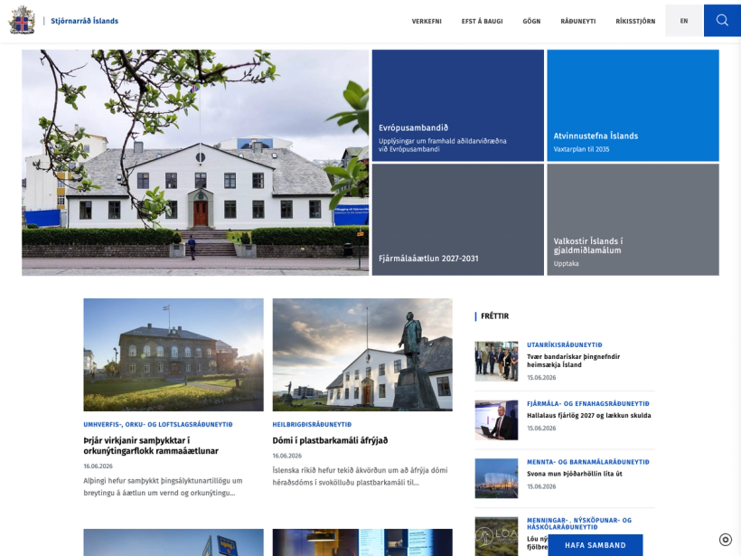Open the Verkefni menu
The height and width of the screenshot is (556, 741).
[x=427, y=22]
